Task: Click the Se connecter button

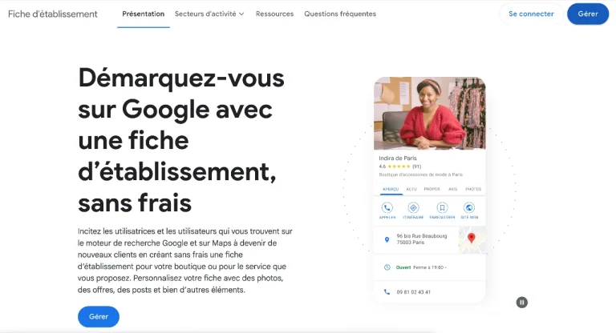Action: point(531,14)
